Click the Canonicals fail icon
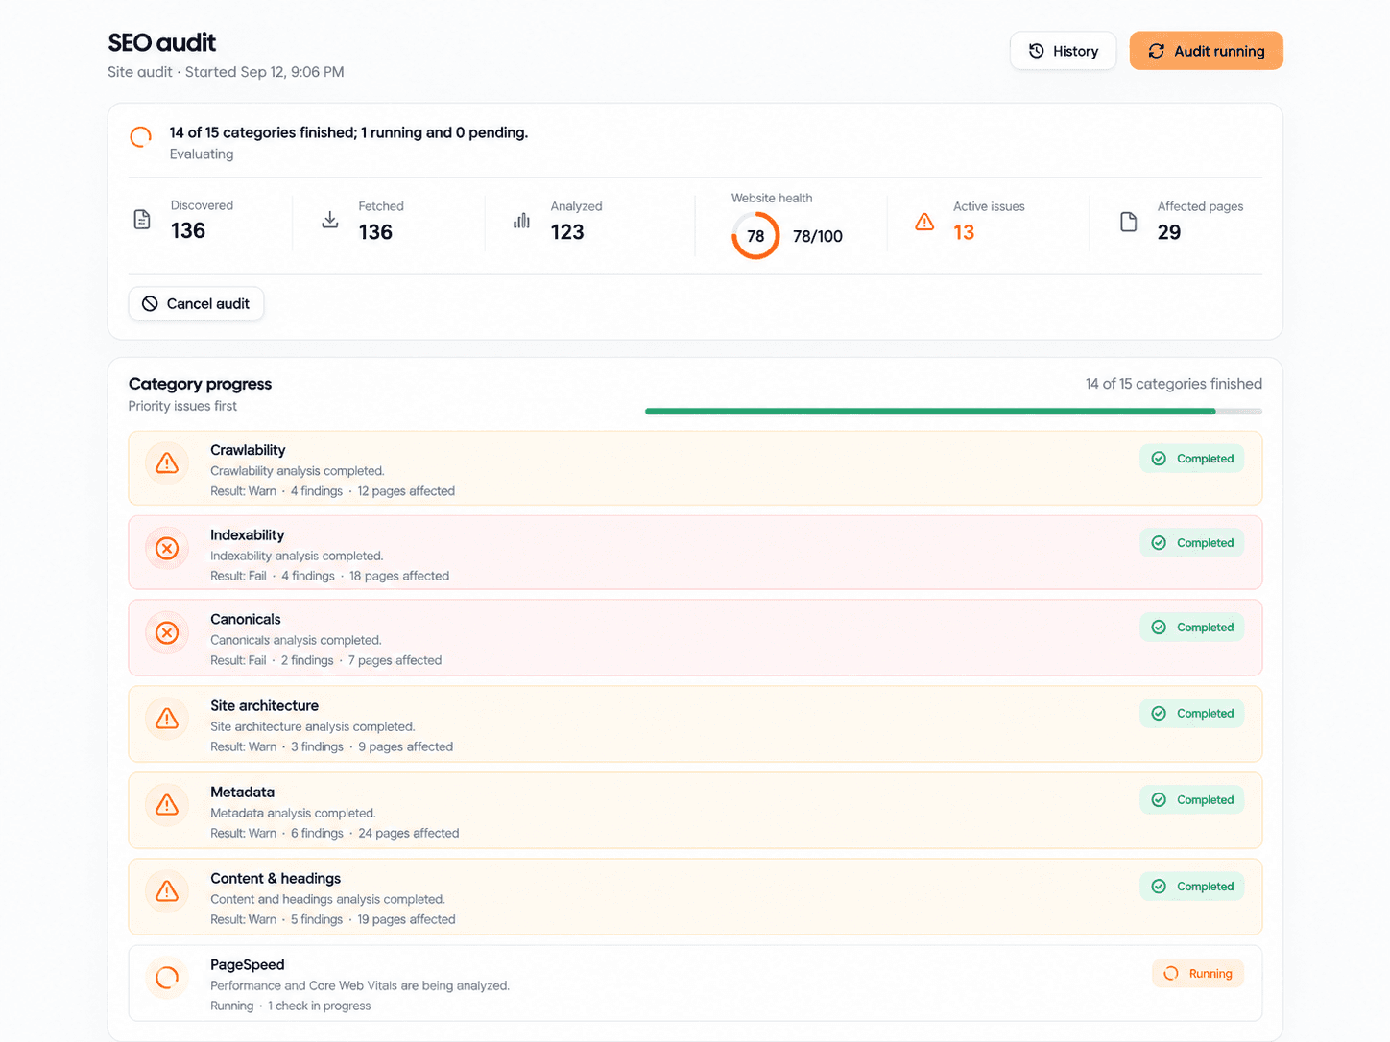Screen dimensions: 1390x1042 167,632
